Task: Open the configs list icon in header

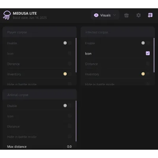Action: pyautogui.click(x=150, y=15)
